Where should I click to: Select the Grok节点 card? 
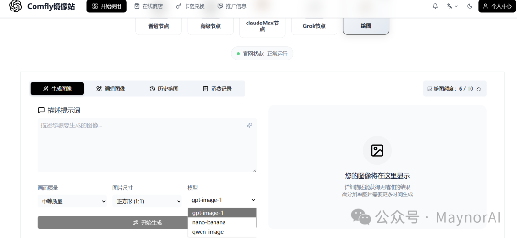click(x=314, y=26)
